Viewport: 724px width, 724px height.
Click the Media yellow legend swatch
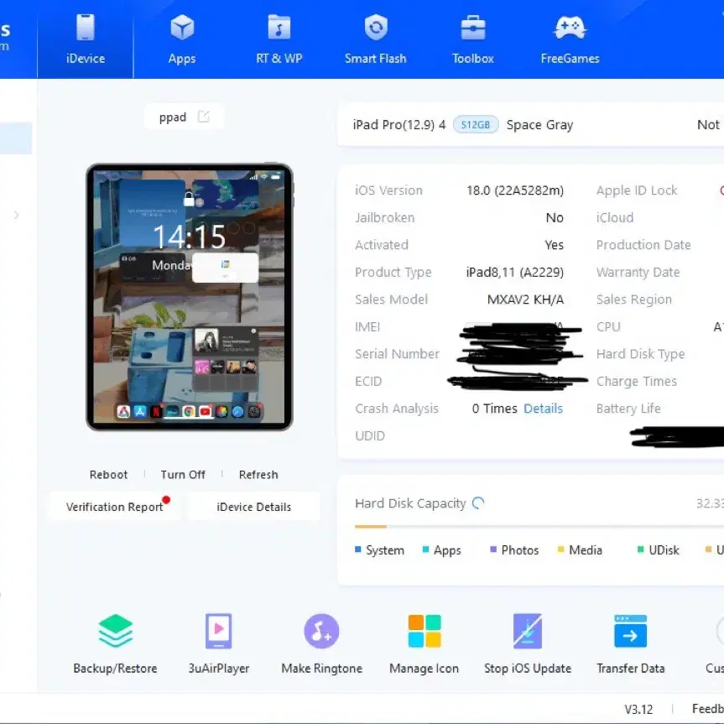click(561, 550)
